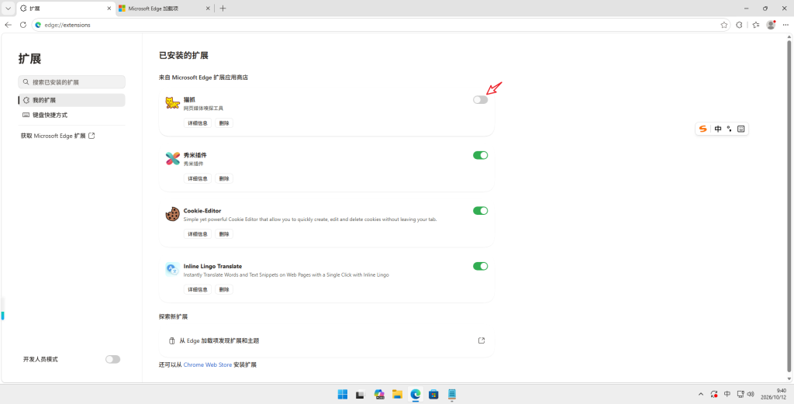794x404 pixels.
Task: Open Microsoft Store from the taskbar
Action: click(433, 394)
